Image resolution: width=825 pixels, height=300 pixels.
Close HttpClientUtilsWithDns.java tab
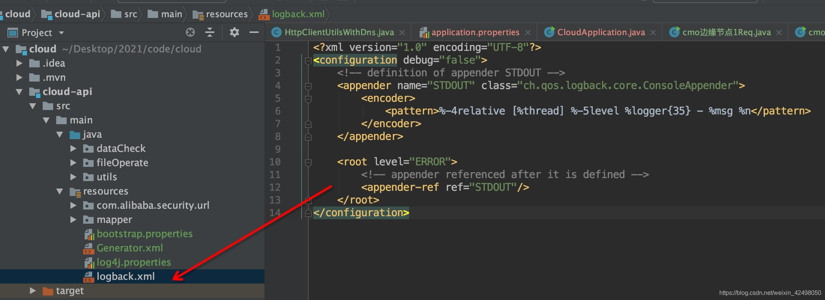pyautogui.click(x=402, y=33)
